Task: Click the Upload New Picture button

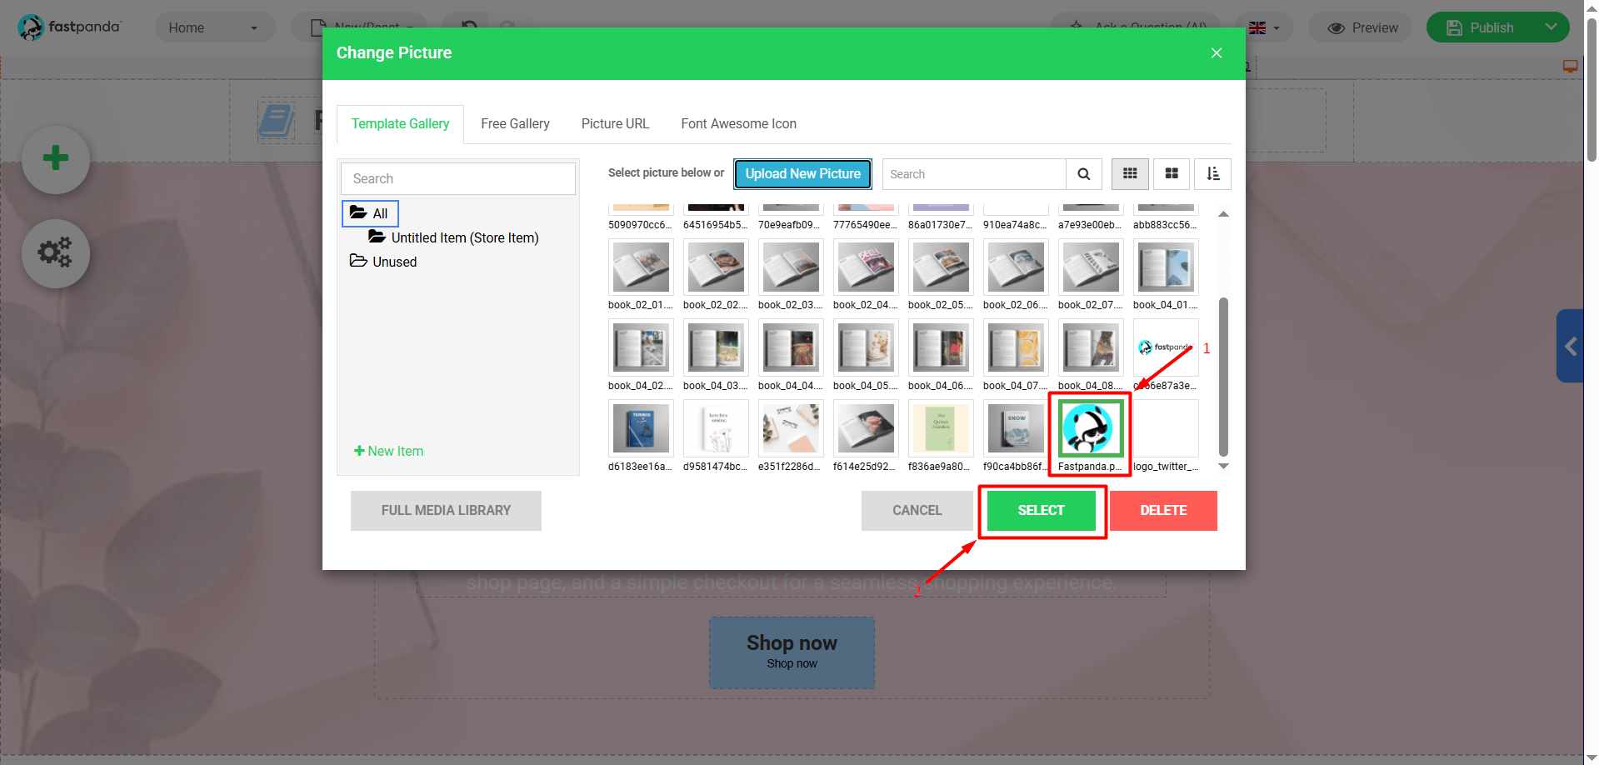Action: (x=802, y=174)
